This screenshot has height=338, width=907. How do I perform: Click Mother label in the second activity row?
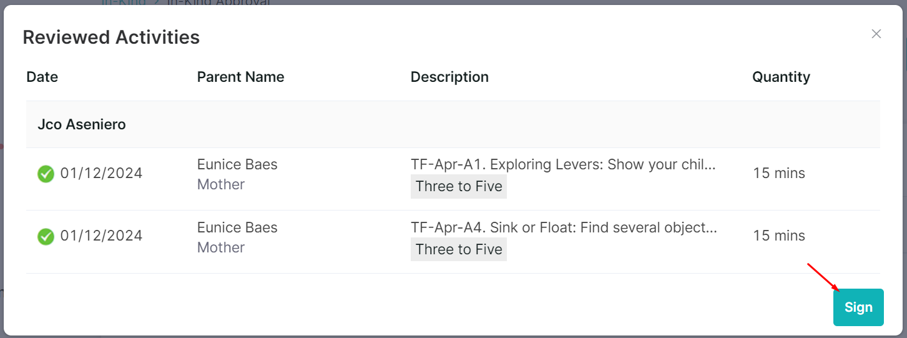221,247
